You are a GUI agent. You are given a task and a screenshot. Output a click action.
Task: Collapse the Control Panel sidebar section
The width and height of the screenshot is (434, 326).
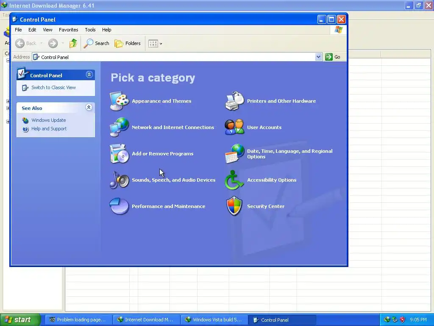[x=89, y=75]
